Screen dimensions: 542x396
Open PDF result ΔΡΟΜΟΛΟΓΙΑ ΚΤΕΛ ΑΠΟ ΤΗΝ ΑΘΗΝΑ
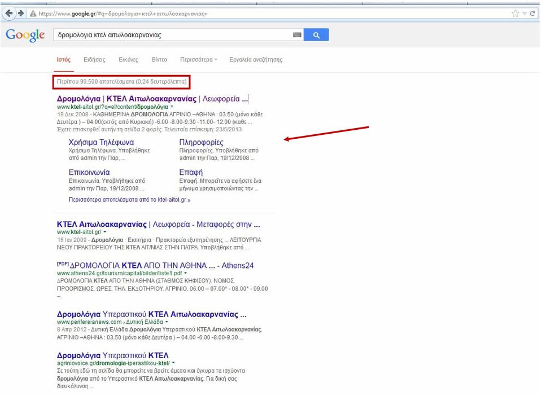coord(155,266)
